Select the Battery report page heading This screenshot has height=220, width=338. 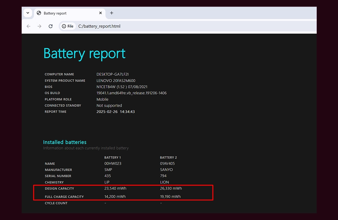coord(84,53)
